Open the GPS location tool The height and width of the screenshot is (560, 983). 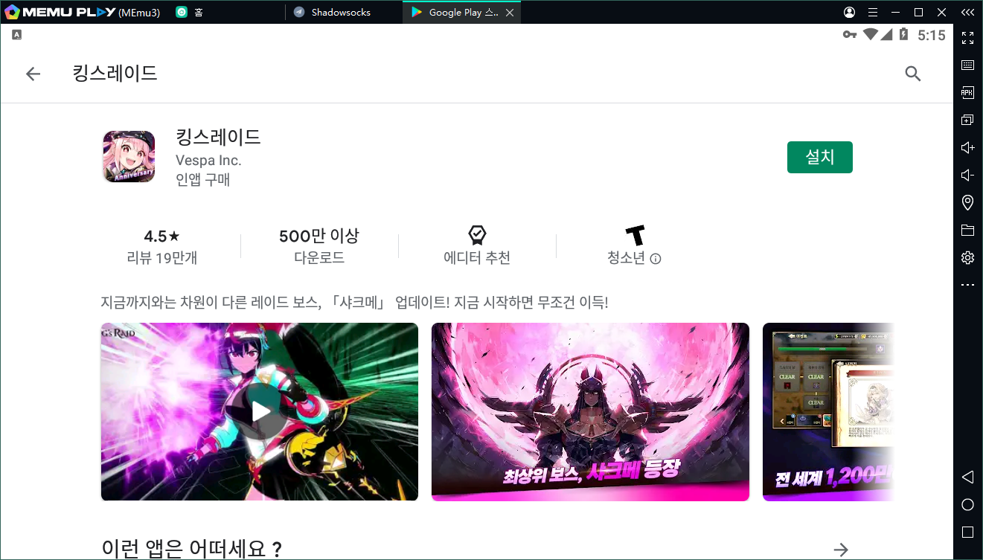(x=967, y=202)
